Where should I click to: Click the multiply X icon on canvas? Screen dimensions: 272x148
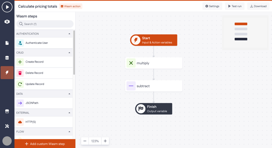pos(131,63)
